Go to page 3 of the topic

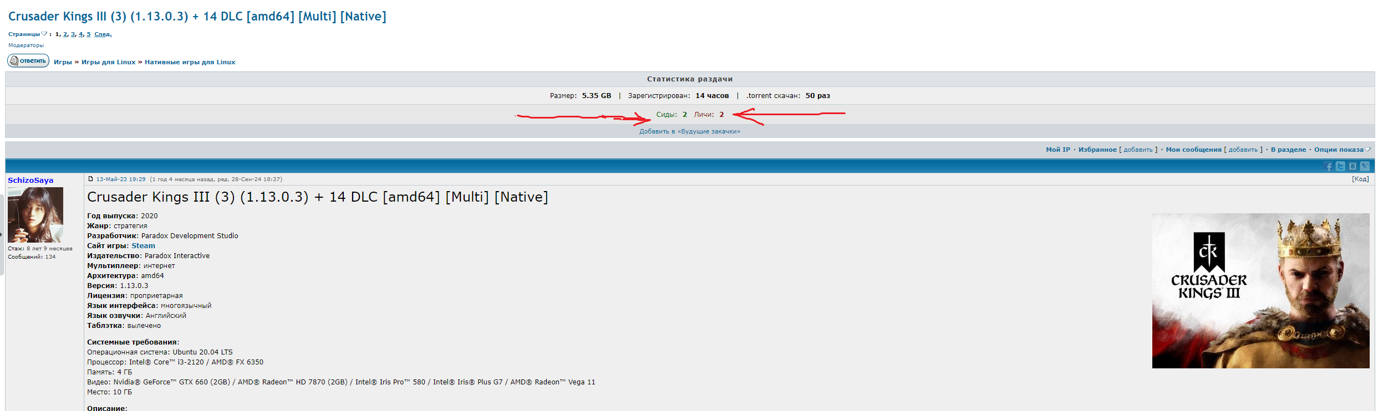pos(73,34)
